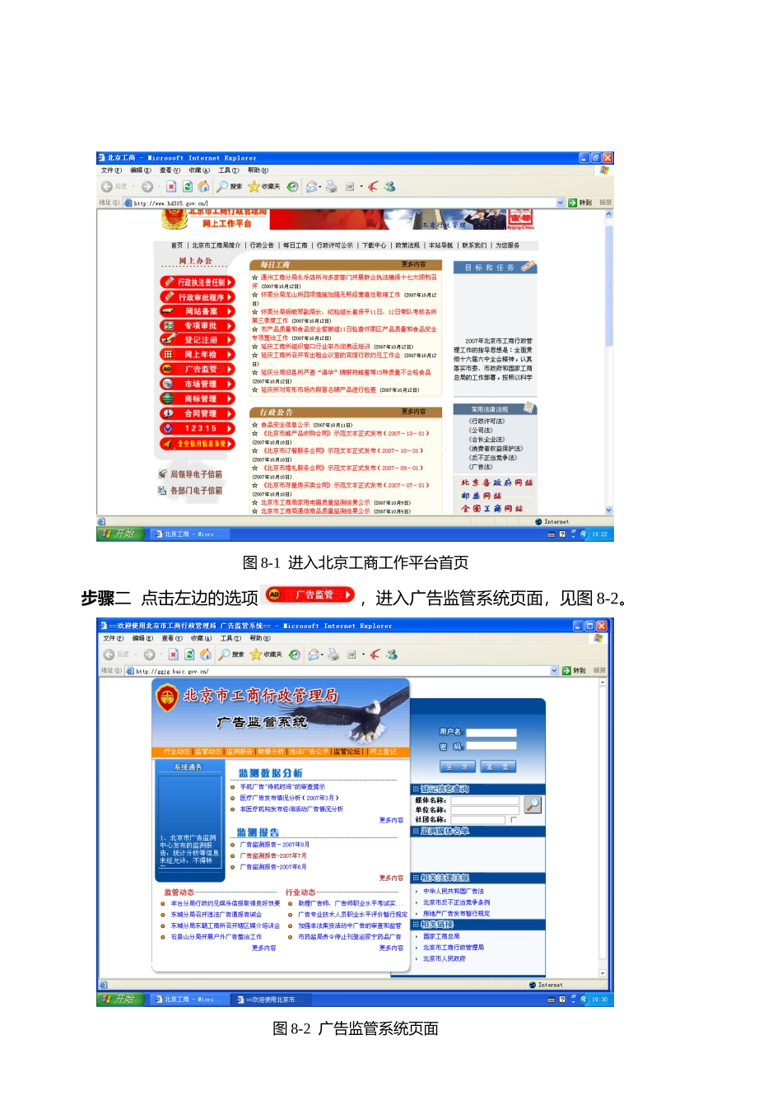Open 中华人民共和国广告法 link
The image size is (782, 1114).
tap(454, 891)
